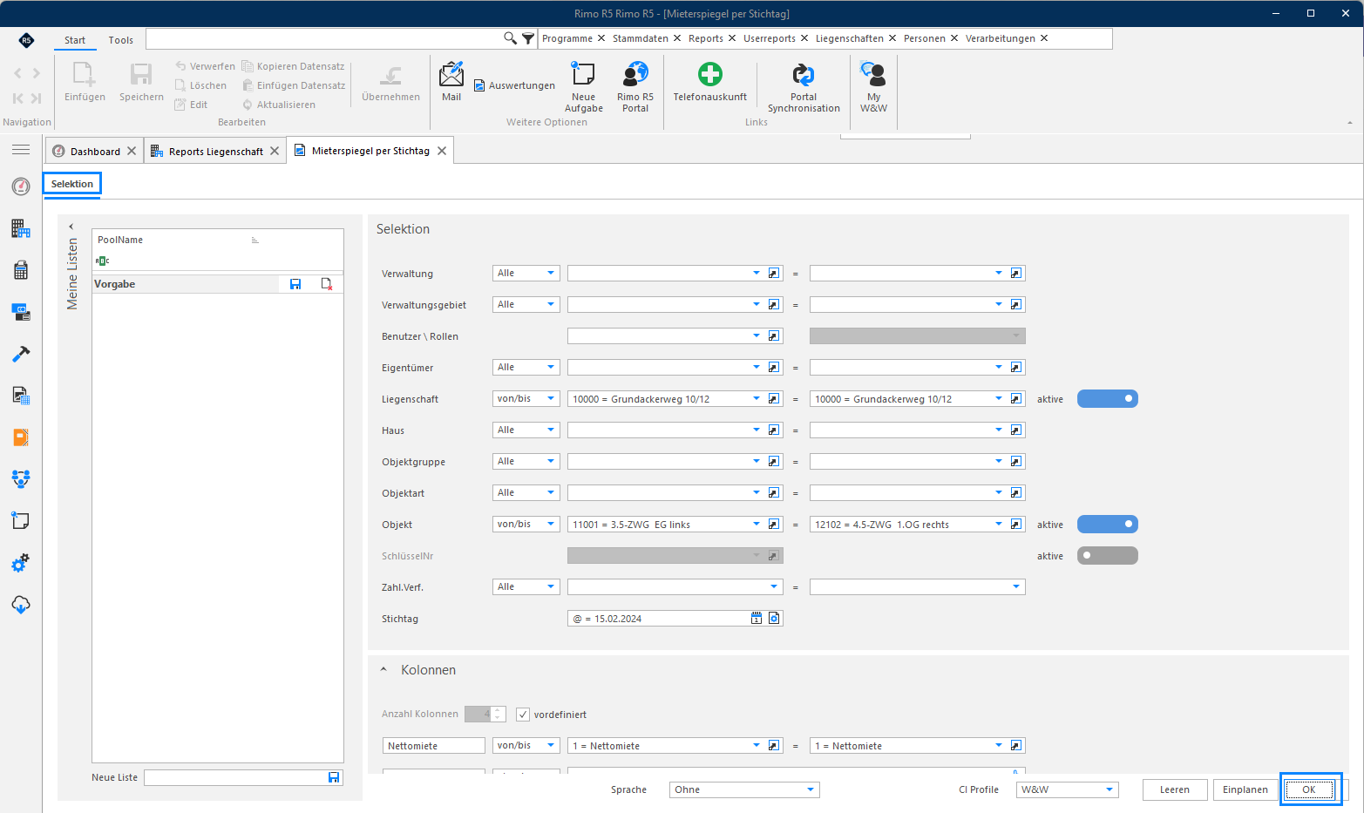
Task: Open the gears settings icon in sidebar
Action: click(21, 563)
